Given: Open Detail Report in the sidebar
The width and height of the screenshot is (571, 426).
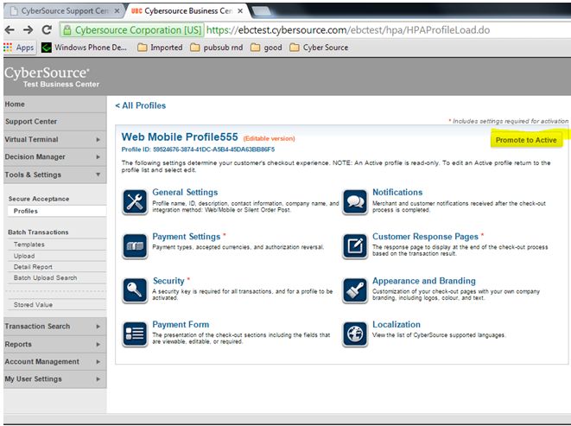Looking at the screenshot, I should pyautogui.click(x=57, y=267).
